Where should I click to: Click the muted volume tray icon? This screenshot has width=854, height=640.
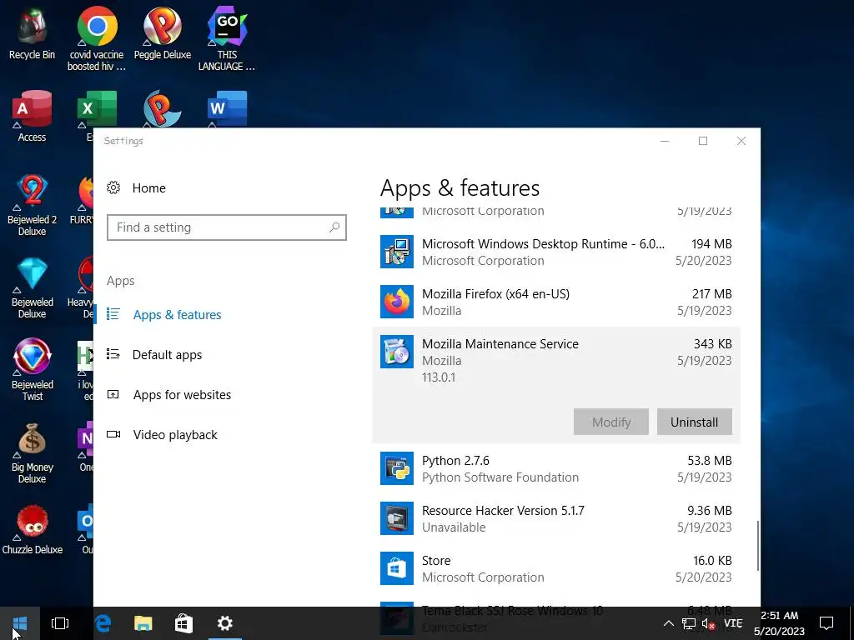708,623
